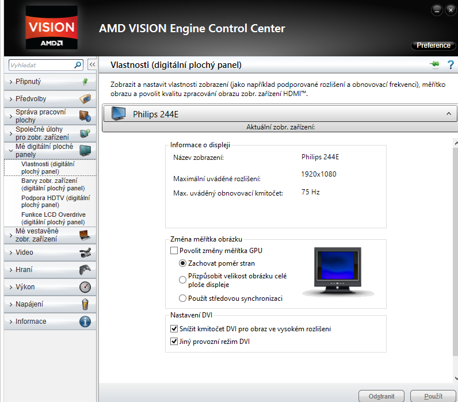The width and height of the screenshot is (458, 402).
Task: Click scrollbar up arrow in content panel
Action: 456,143
